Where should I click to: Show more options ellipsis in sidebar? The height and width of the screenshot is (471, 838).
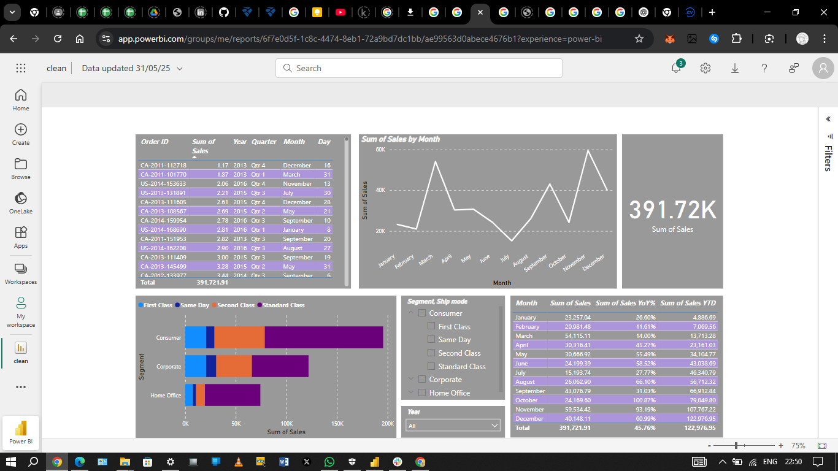(21, 387)
